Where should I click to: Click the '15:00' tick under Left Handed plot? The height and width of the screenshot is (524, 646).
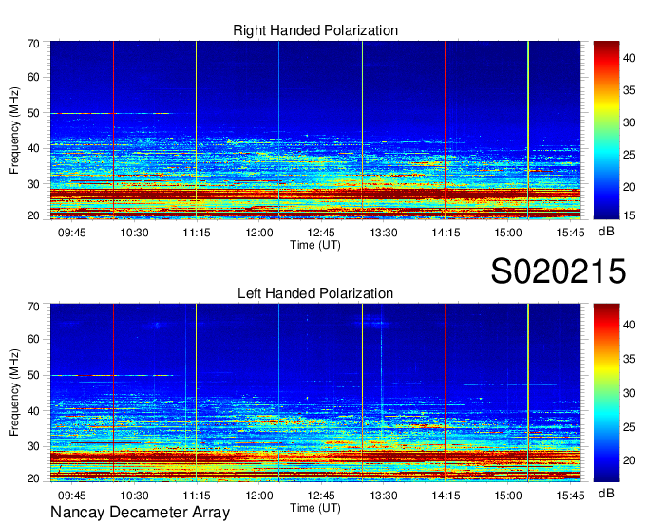click(x=508, y=496)
